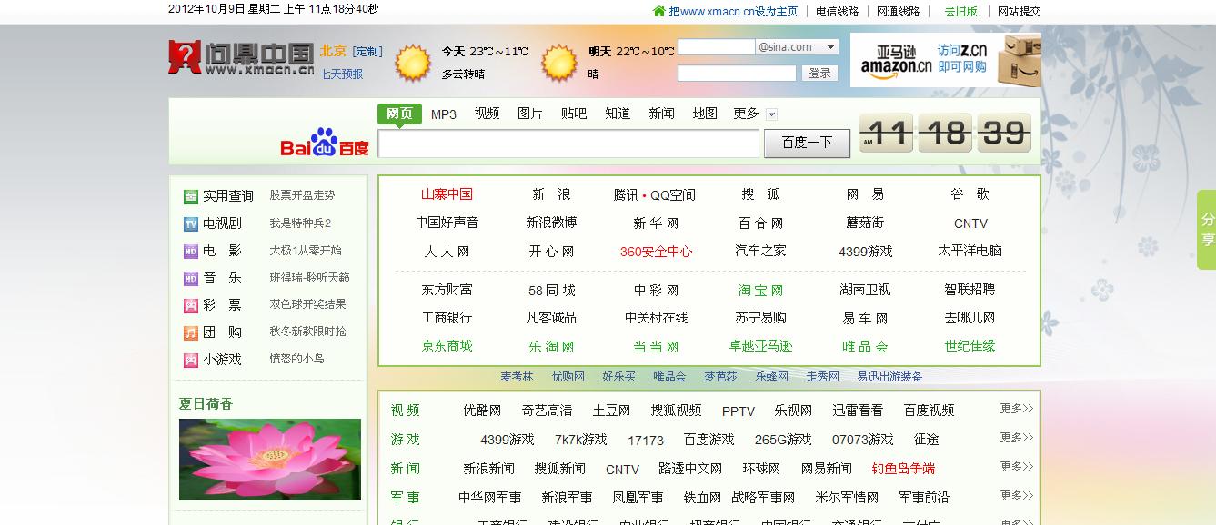Open the 小游戏 category icon
This screenshot has width=1216, height=525.
pos(191,360)
